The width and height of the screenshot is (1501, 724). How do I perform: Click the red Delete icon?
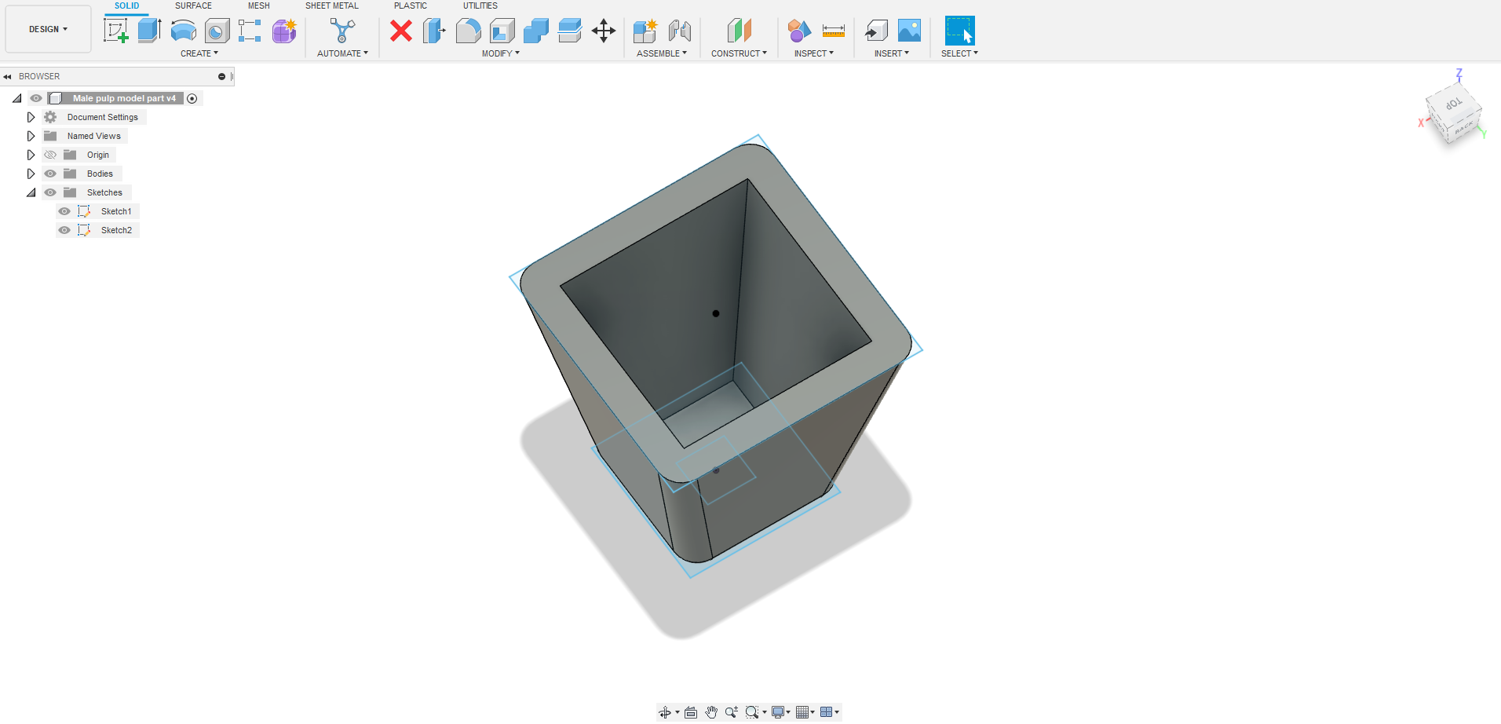pos(401,31)
